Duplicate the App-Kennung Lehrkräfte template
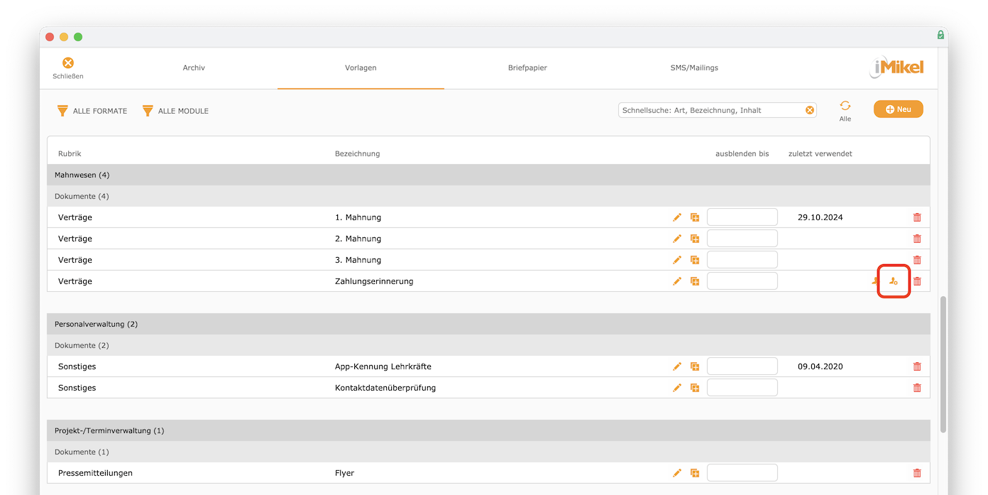The height and width of the screenshot is (495, 988). point(695,366)
